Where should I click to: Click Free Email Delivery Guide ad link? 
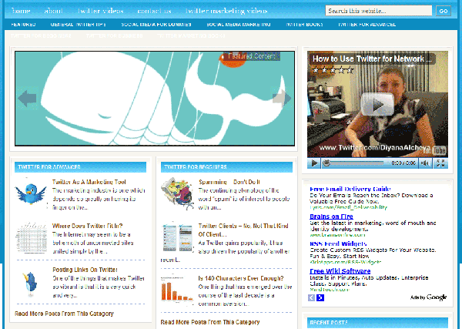350,189
